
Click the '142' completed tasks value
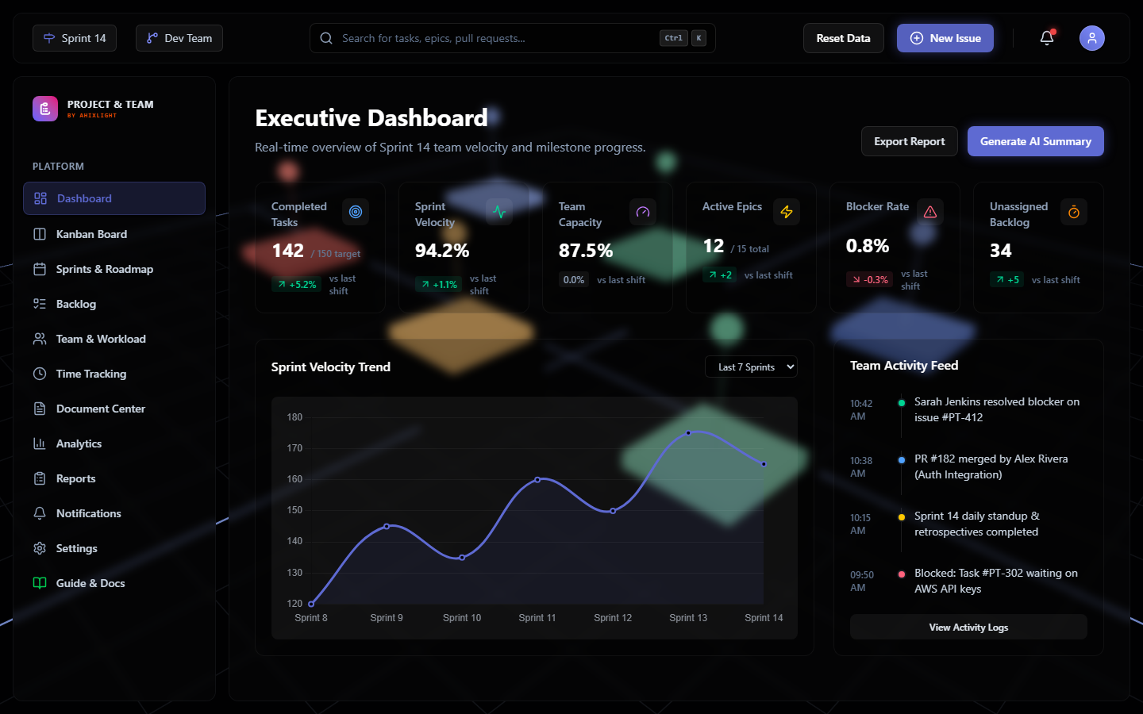click(287, 251)
